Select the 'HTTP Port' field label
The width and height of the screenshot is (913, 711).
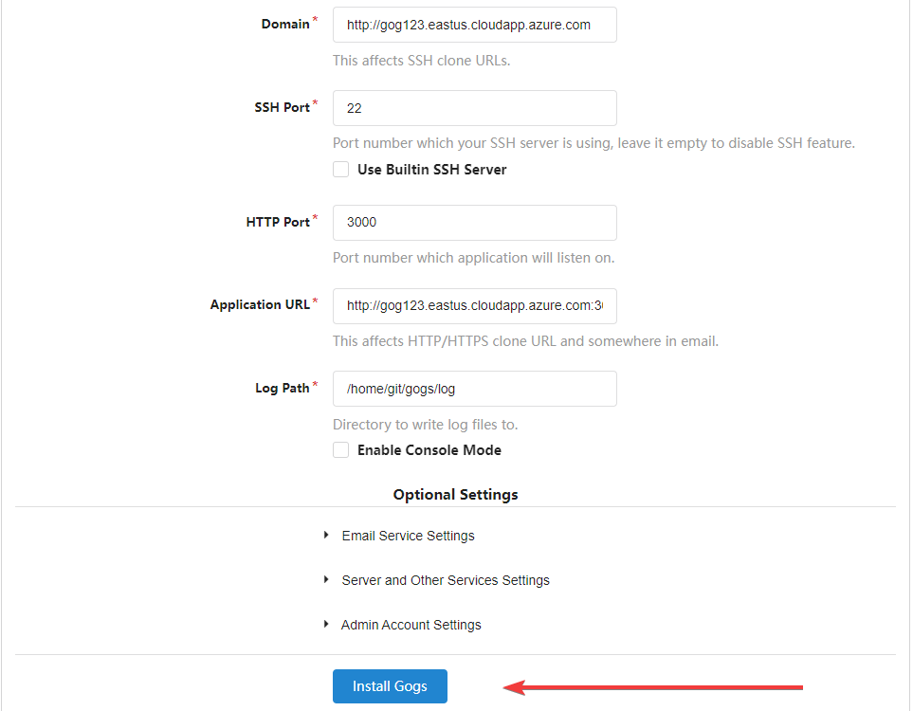pos(278,222)
